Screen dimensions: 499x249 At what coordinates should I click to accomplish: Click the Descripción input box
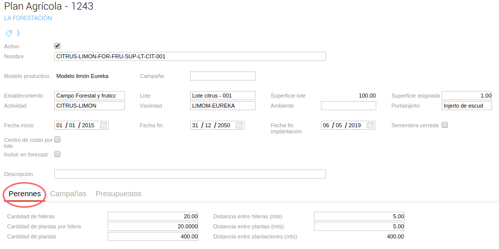click(x=190, y=174)
